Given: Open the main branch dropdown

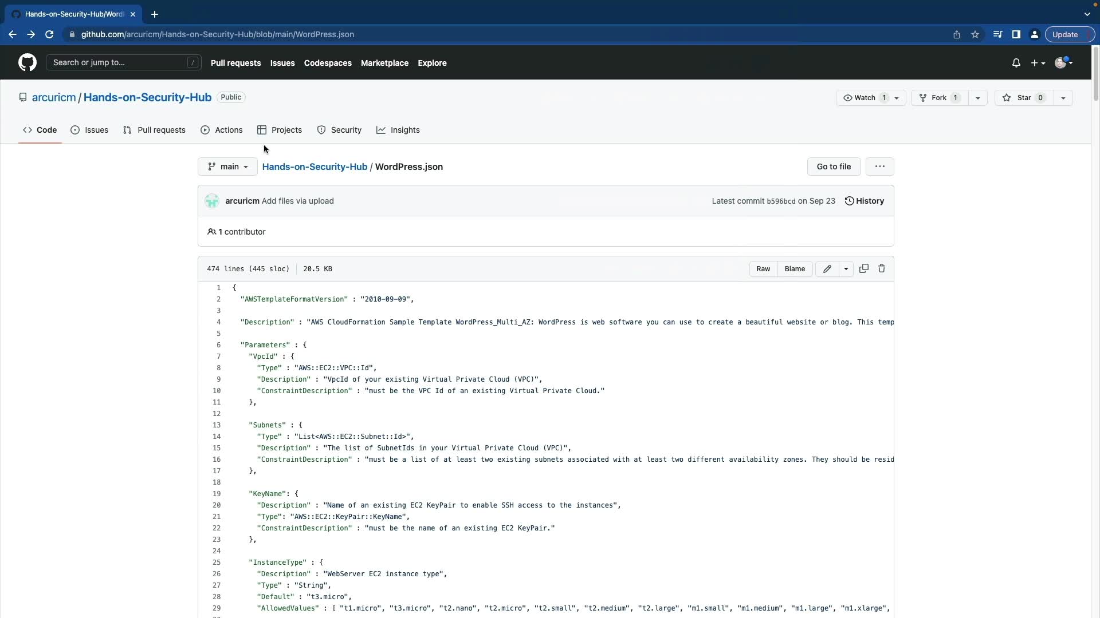Looking at the screenshot, I should [x=227, y=167].
